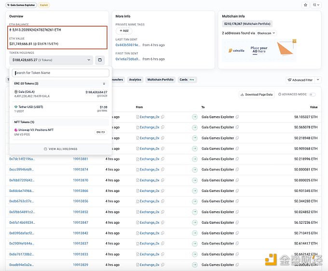Open the Blockscan dropdown
The width and height of the screenshot is (328, 271).
point(266,33)
